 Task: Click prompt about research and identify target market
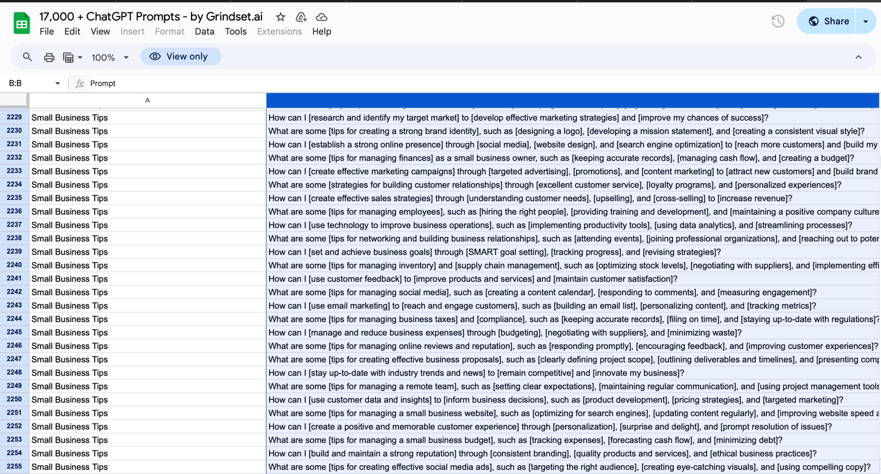tap(573, 117)
